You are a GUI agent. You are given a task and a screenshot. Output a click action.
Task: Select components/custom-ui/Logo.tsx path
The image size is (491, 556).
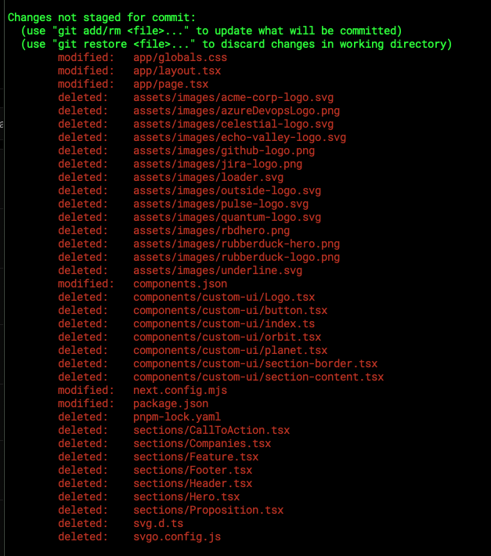pyautogui.click(x=224, y=297)
